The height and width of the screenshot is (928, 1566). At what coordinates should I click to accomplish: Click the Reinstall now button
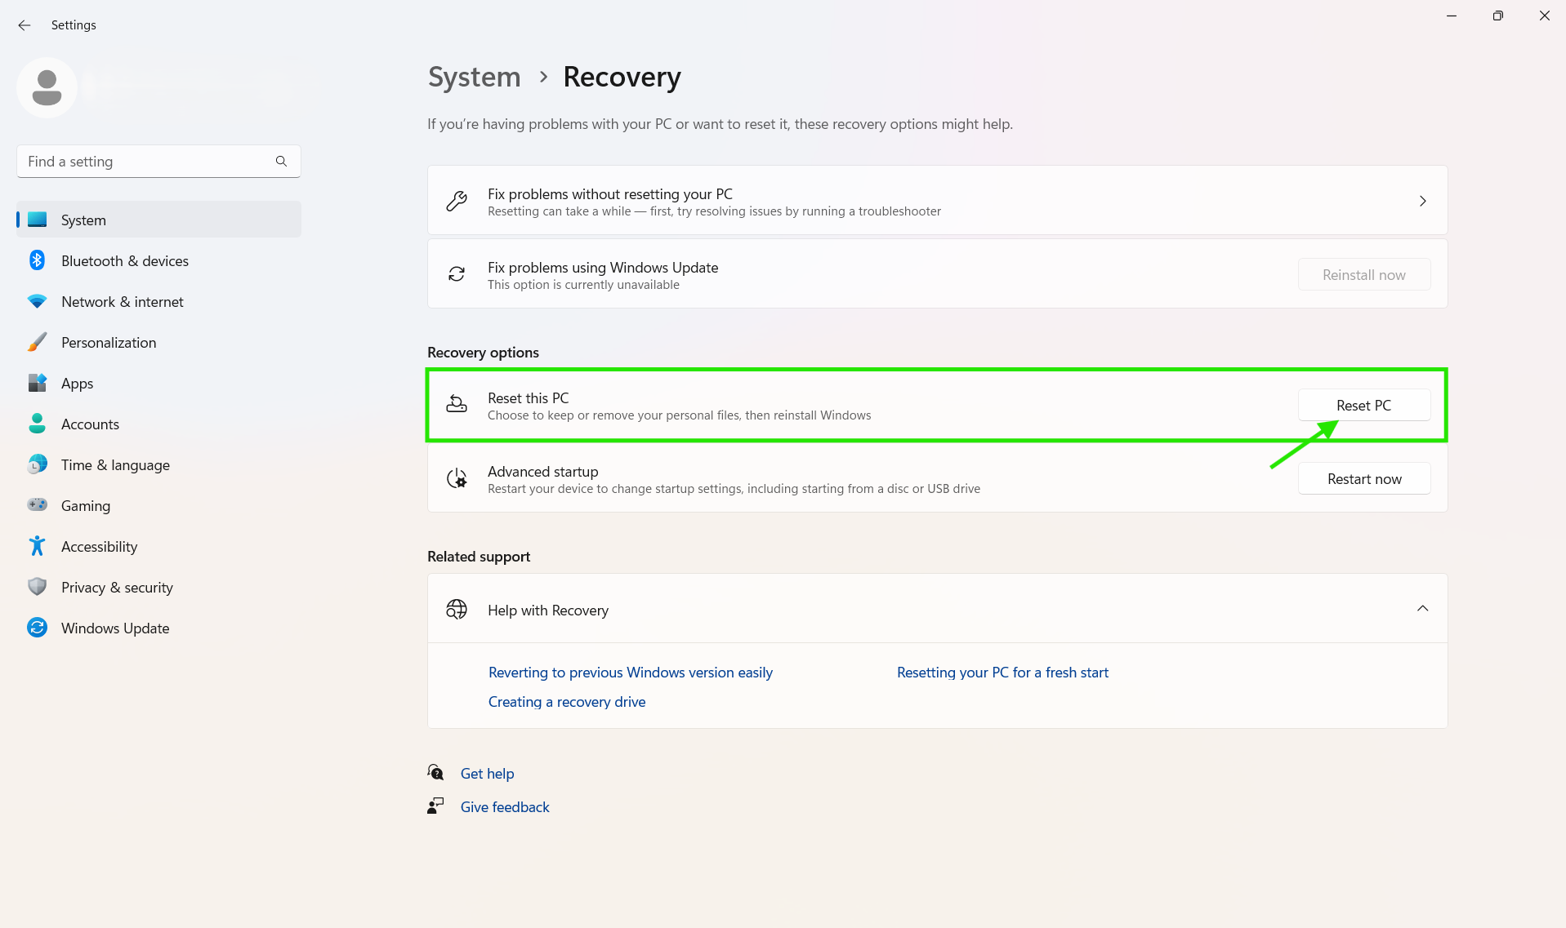click(x=1363, y=274)
